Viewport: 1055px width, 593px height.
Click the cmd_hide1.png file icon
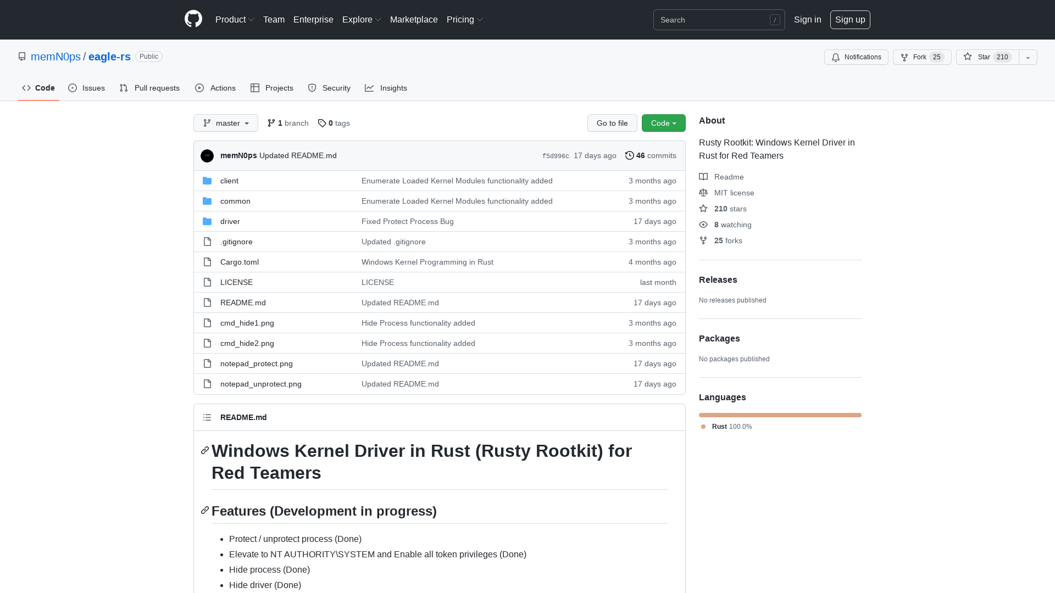click(207, 323)
